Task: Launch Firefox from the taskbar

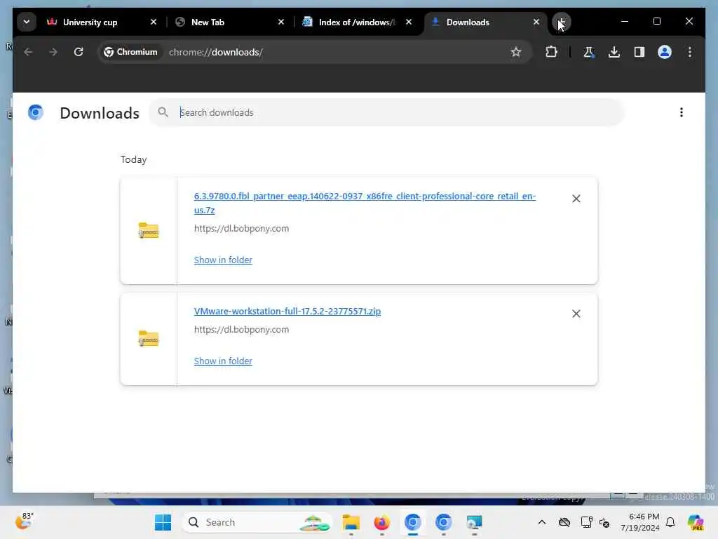Action: [x=382, y=522]
